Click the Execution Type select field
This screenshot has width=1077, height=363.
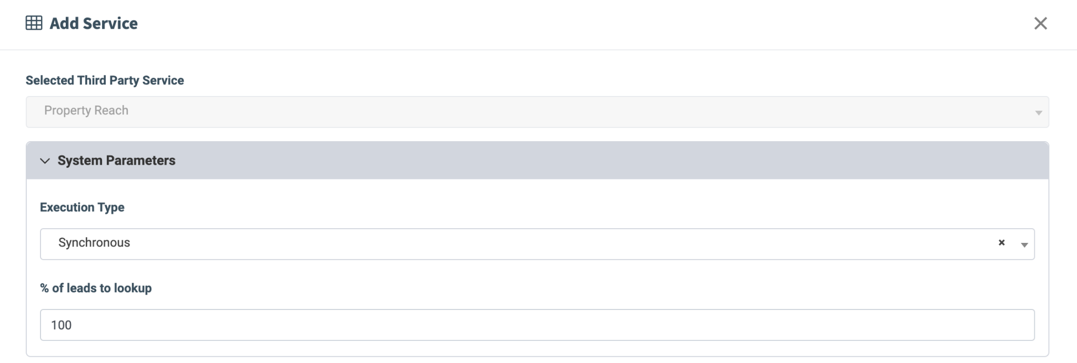pyautogui.click(x=537, y=244)
